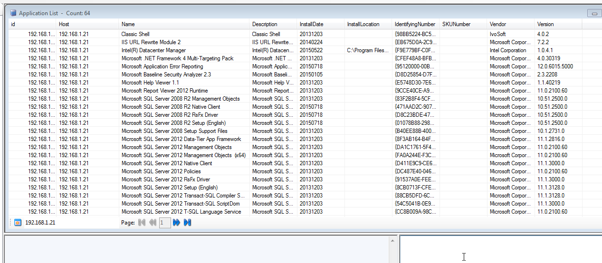Go to the previous page
602x263 pixels.
click(153, 222)
